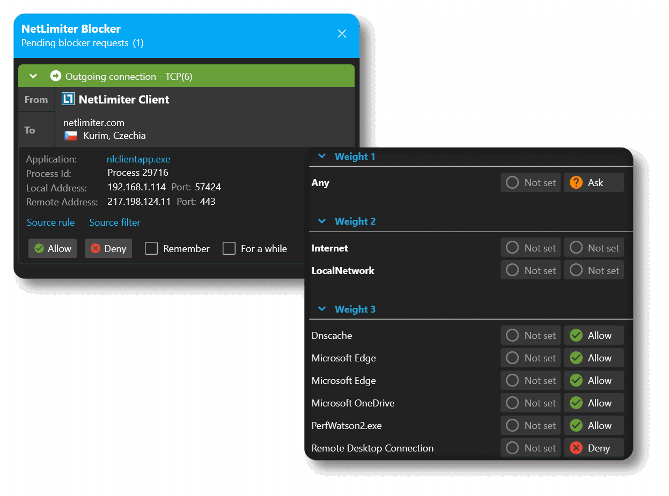Click the green arrow icon in the connection header

[x=56, y=76]
